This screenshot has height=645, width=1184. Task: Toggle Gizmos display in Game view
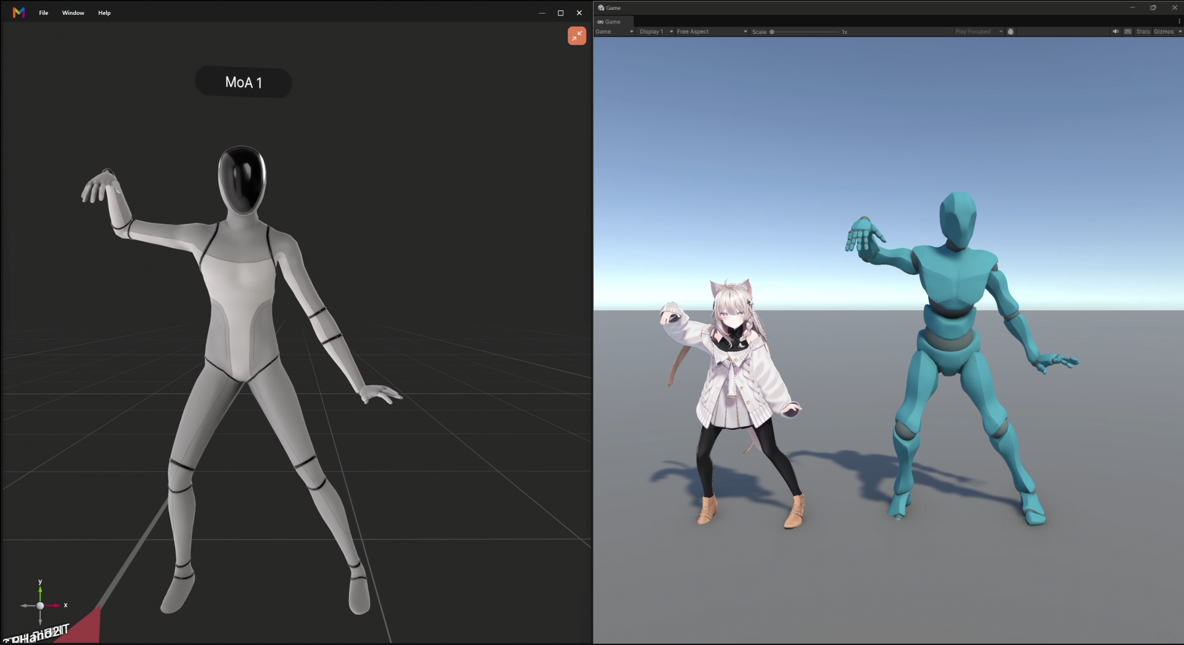1164,31
